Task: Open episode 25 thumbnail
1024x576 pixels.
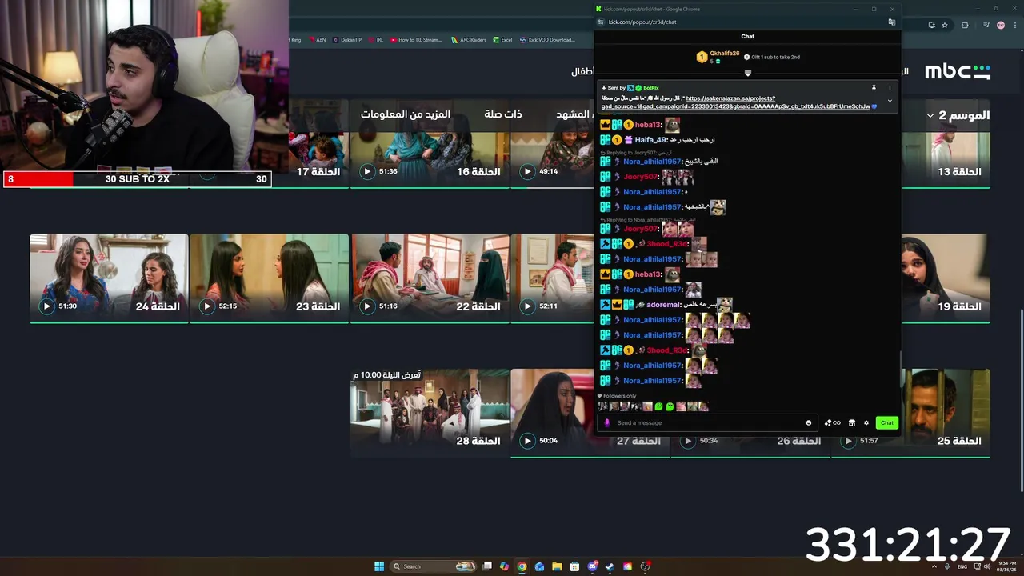Action: coord(946,412)
